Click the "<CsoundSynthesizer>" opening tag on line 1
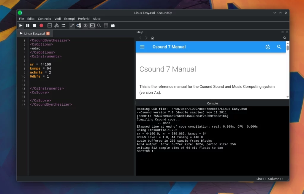Image resolution: width=304 pixels, height=194 pixels. 50,40
